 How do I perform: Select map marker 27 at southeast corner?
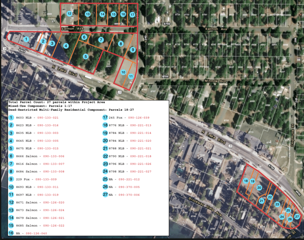297,217
